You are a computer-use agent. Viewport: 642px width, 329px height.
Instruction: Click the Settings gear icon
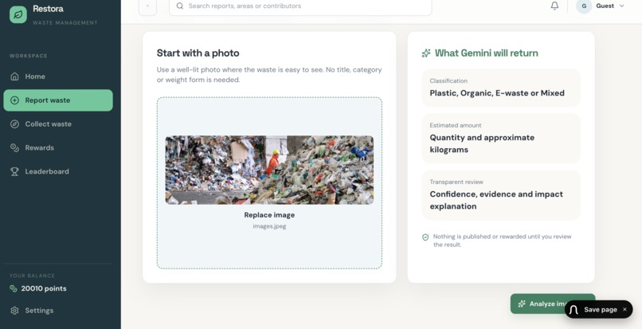point(14,311)
